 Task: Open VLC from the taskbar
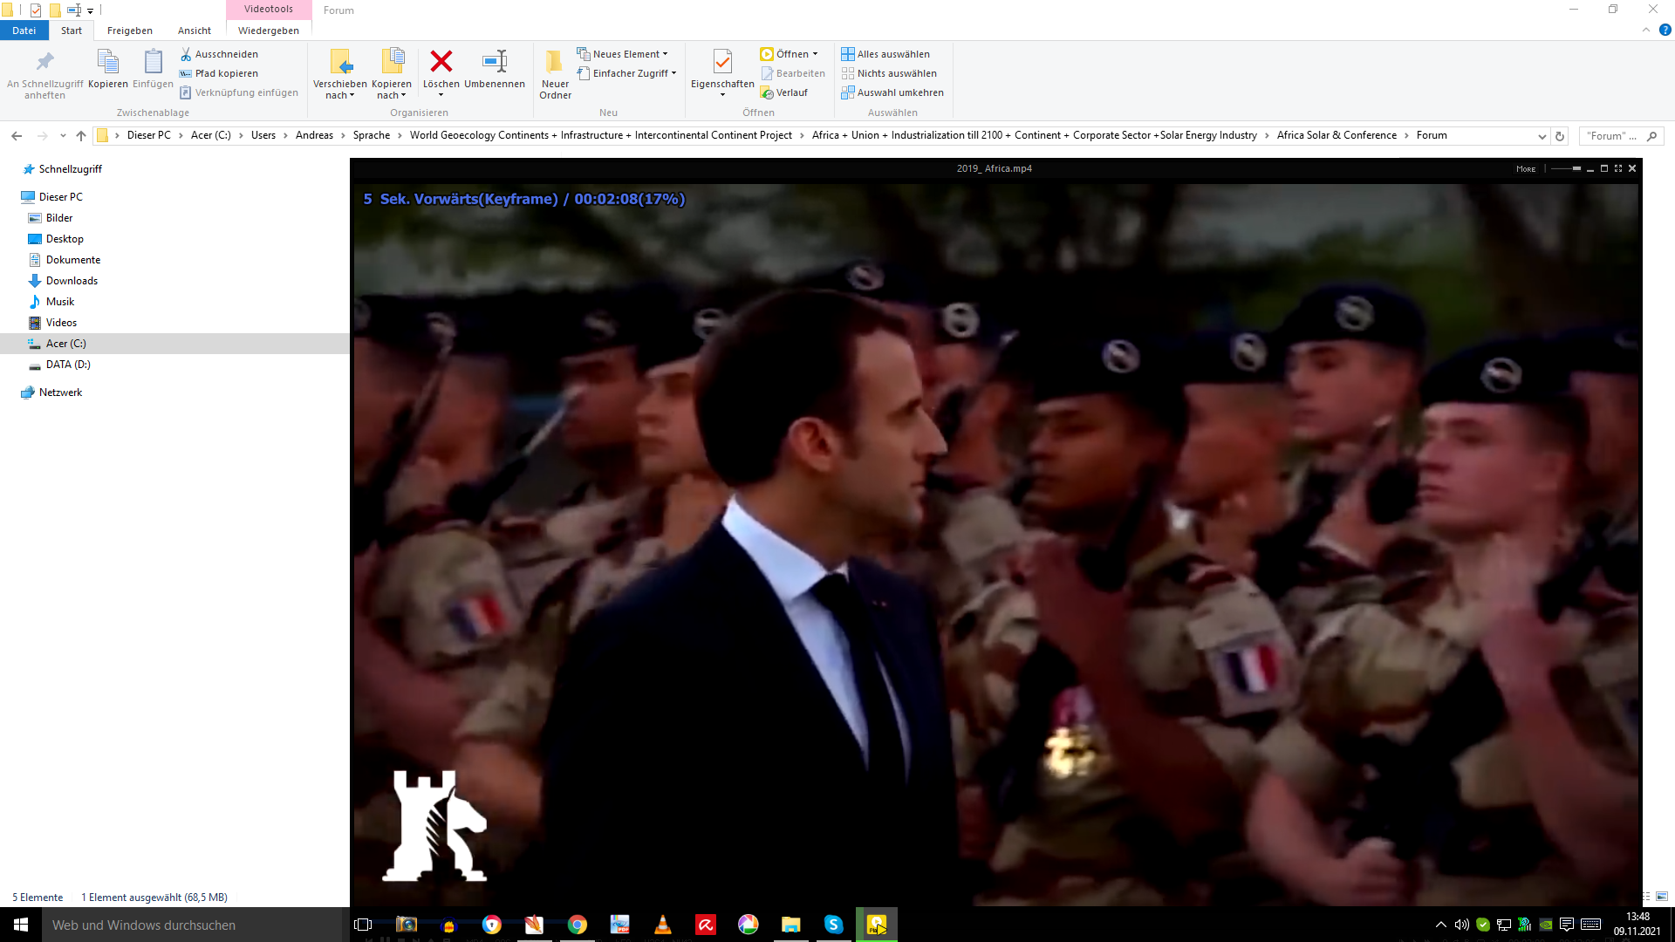point(663,925)
